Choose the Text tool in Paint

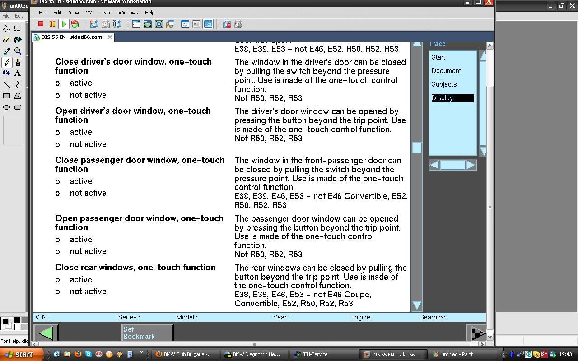click(18, 73)
